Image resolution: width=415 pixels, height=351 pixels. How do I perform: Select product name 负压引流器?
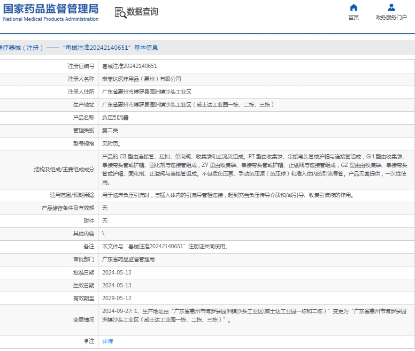tap(116, 118)
